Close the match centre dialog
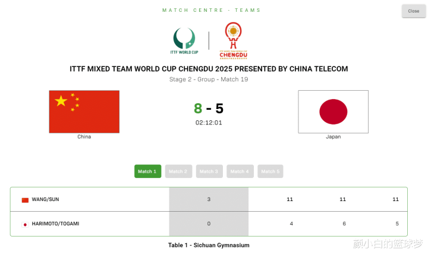The width and height of the screenshot is (428, 255). pyautogui.click(x=414, y=11)
